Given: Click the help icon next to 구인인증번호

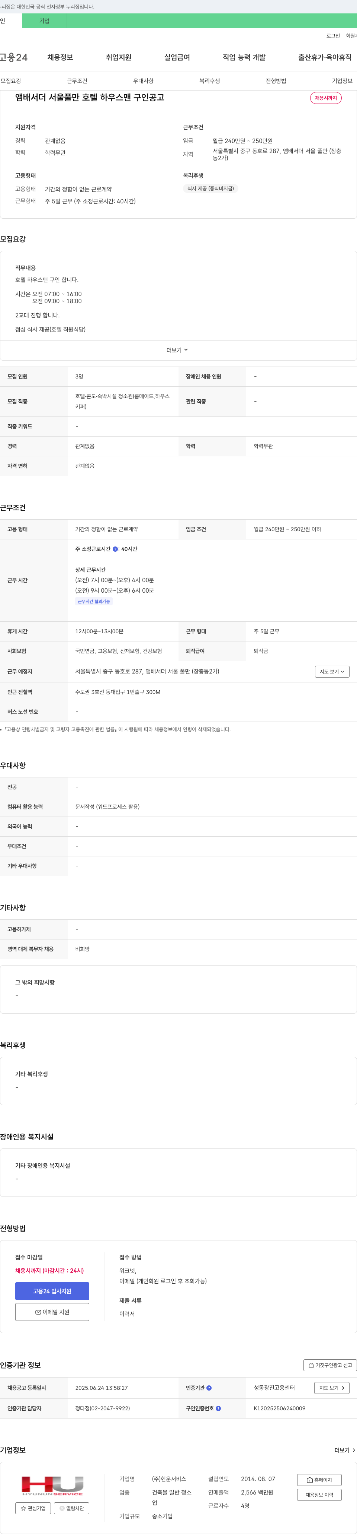Looking at the screenshot, I should (x=218, y=1408).
